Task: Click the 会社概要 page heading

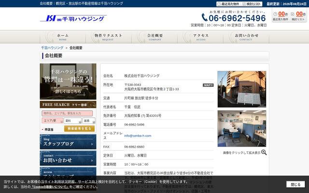Action: click(x=54, y=56)
